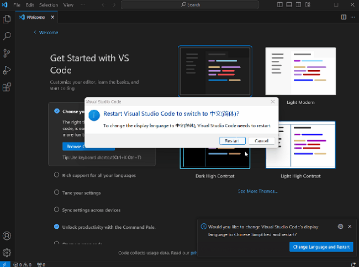Open the Search view in activity bar
359x267 pixels.
click(x=7, y=36)
